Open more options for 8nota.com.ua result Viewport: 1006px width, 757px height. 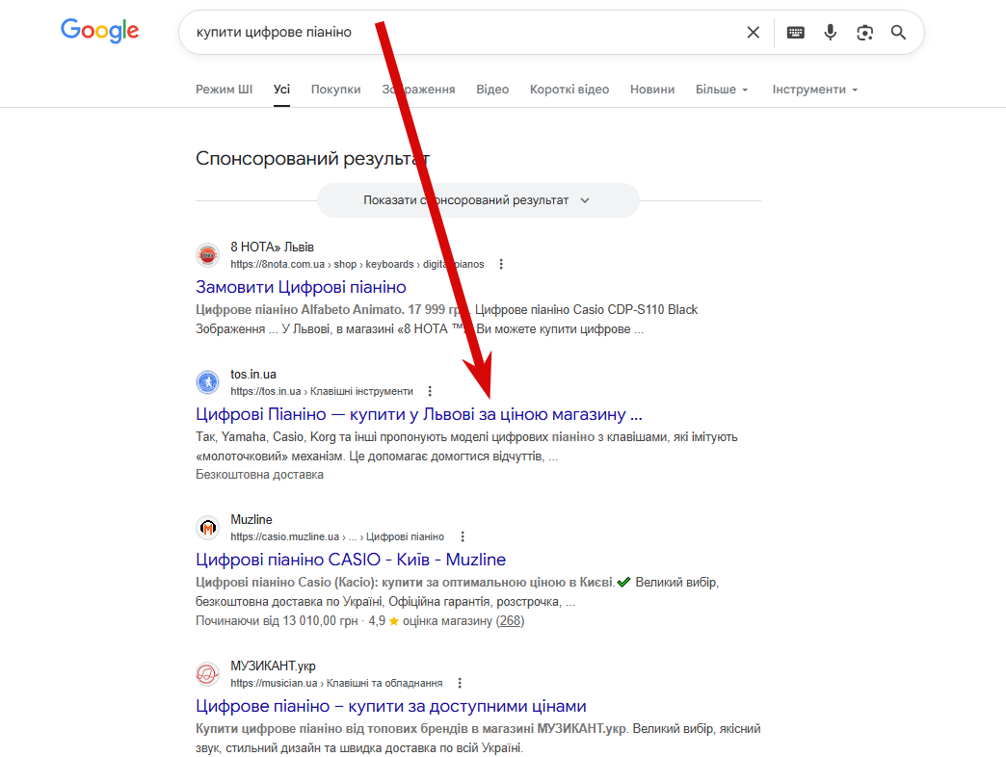click(501, 264)
